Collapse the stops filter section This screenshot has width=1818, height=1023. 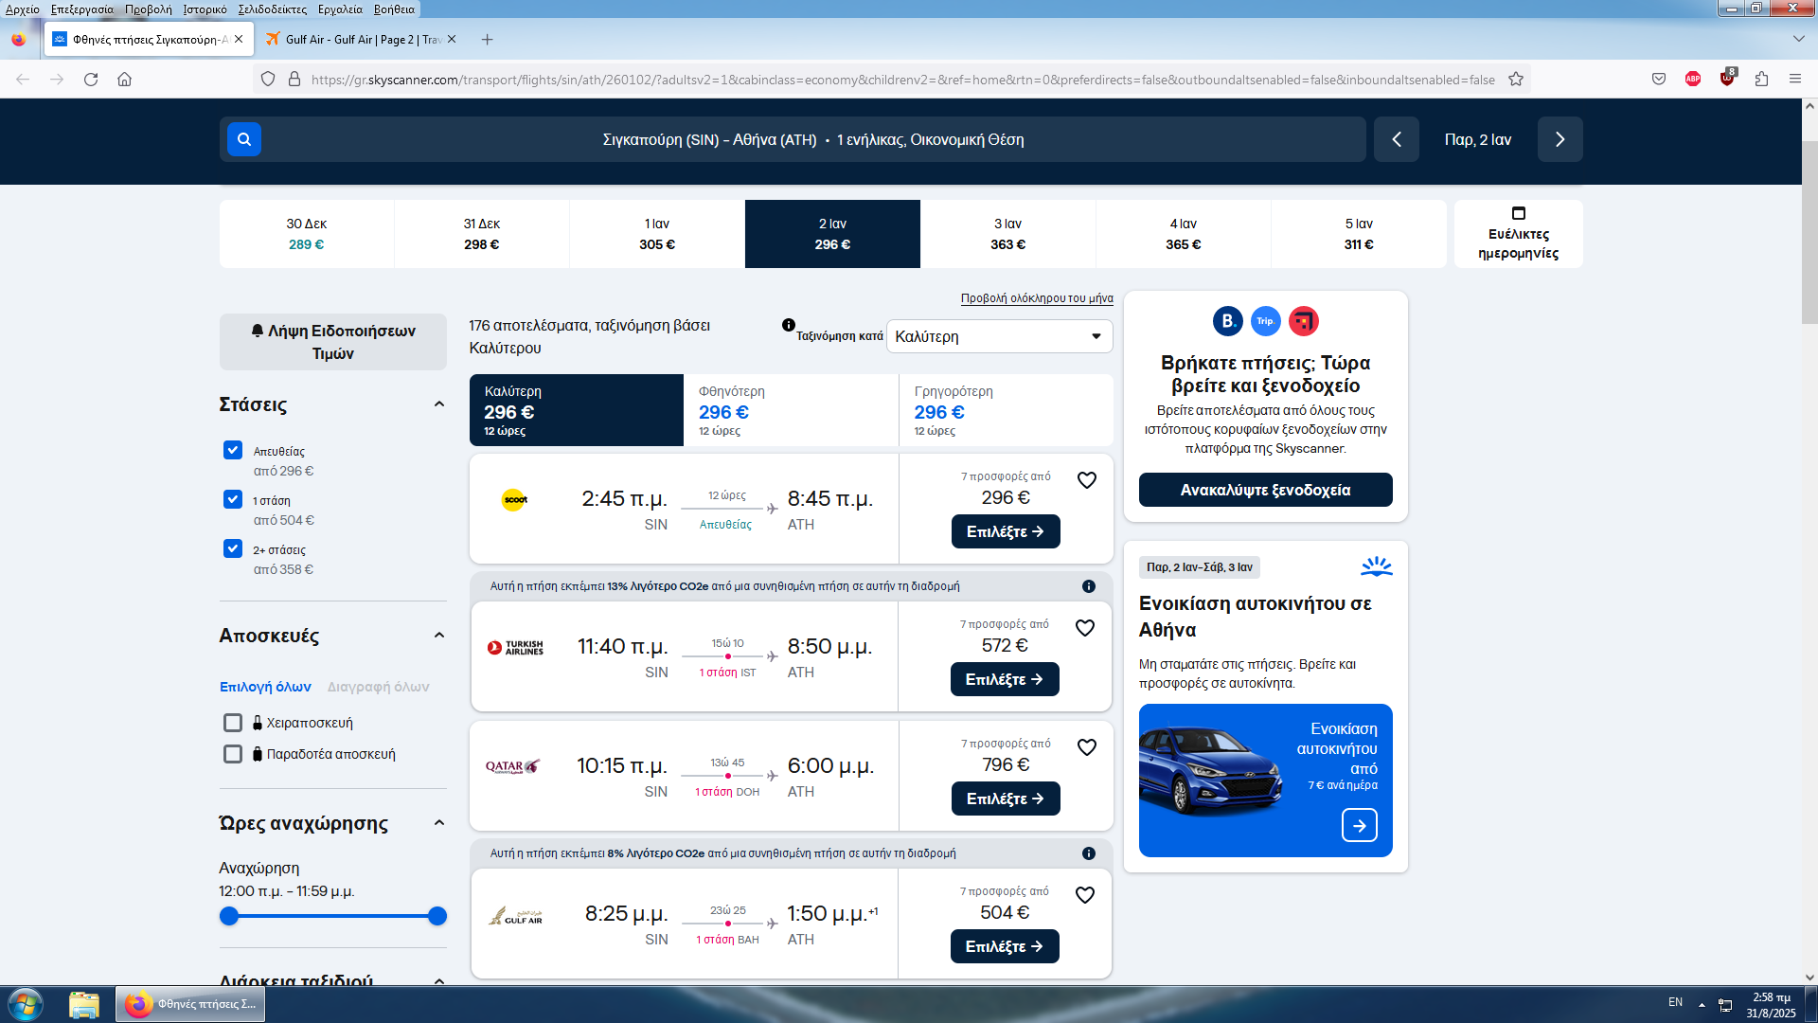click(x=438, y=404)
